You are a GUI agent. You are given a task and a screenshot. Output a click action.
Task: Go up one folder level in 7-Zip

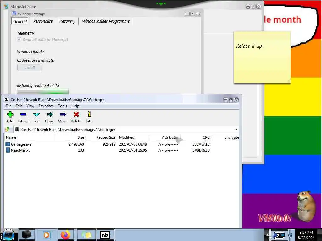tap(8, 129)
